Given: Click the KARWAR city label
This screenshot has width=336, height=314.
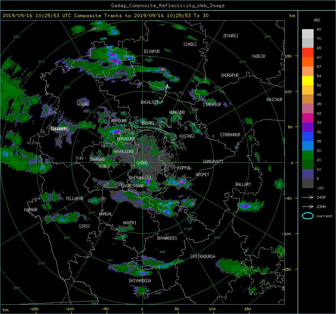Looking at the screenshot, I should 31,209.
